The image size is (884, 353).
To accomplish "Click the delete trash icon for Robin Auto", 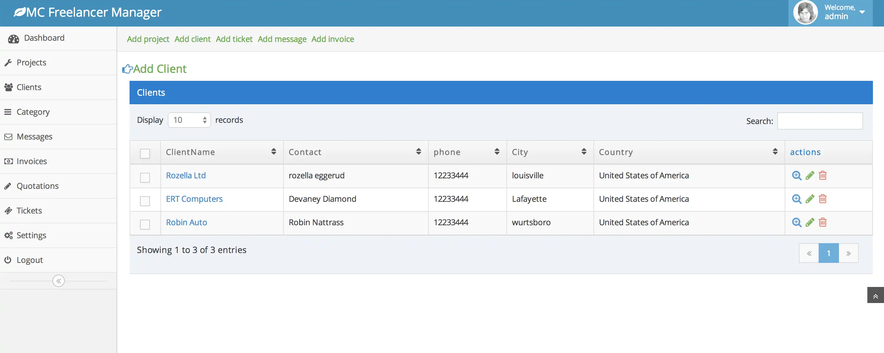I will point(823,222).
